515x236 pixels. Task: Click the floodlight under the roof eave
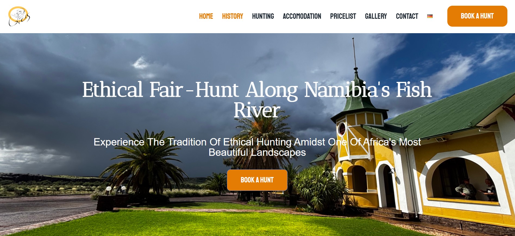coord(441,139)
